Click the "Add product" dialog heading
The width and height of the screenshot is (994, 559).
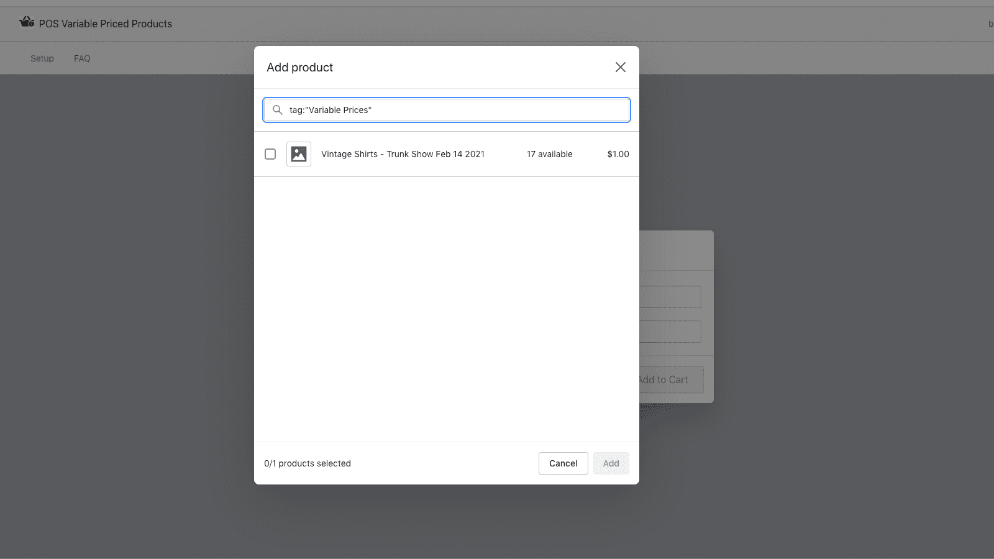click(x=299, y=67)
